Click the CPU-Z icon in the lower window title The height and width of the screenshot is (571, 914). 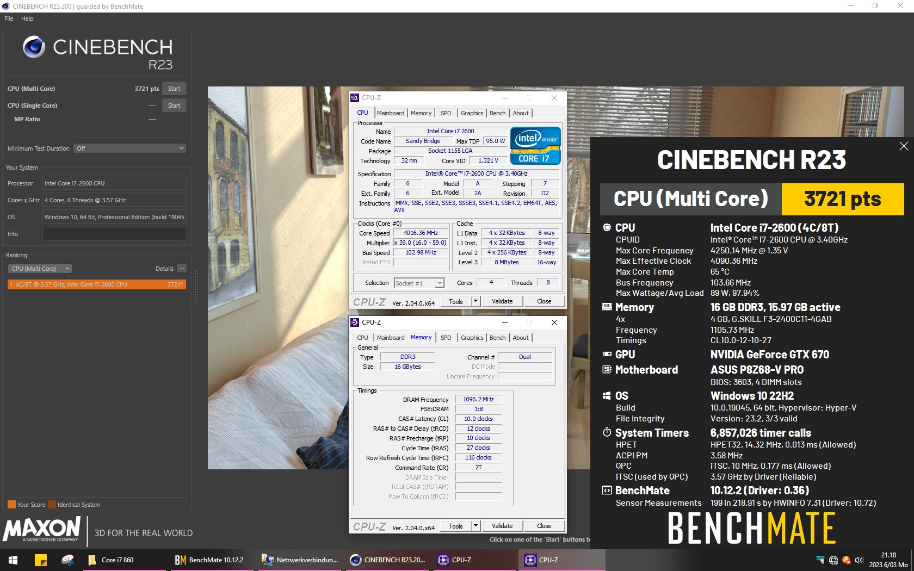(x=355, y=322)
